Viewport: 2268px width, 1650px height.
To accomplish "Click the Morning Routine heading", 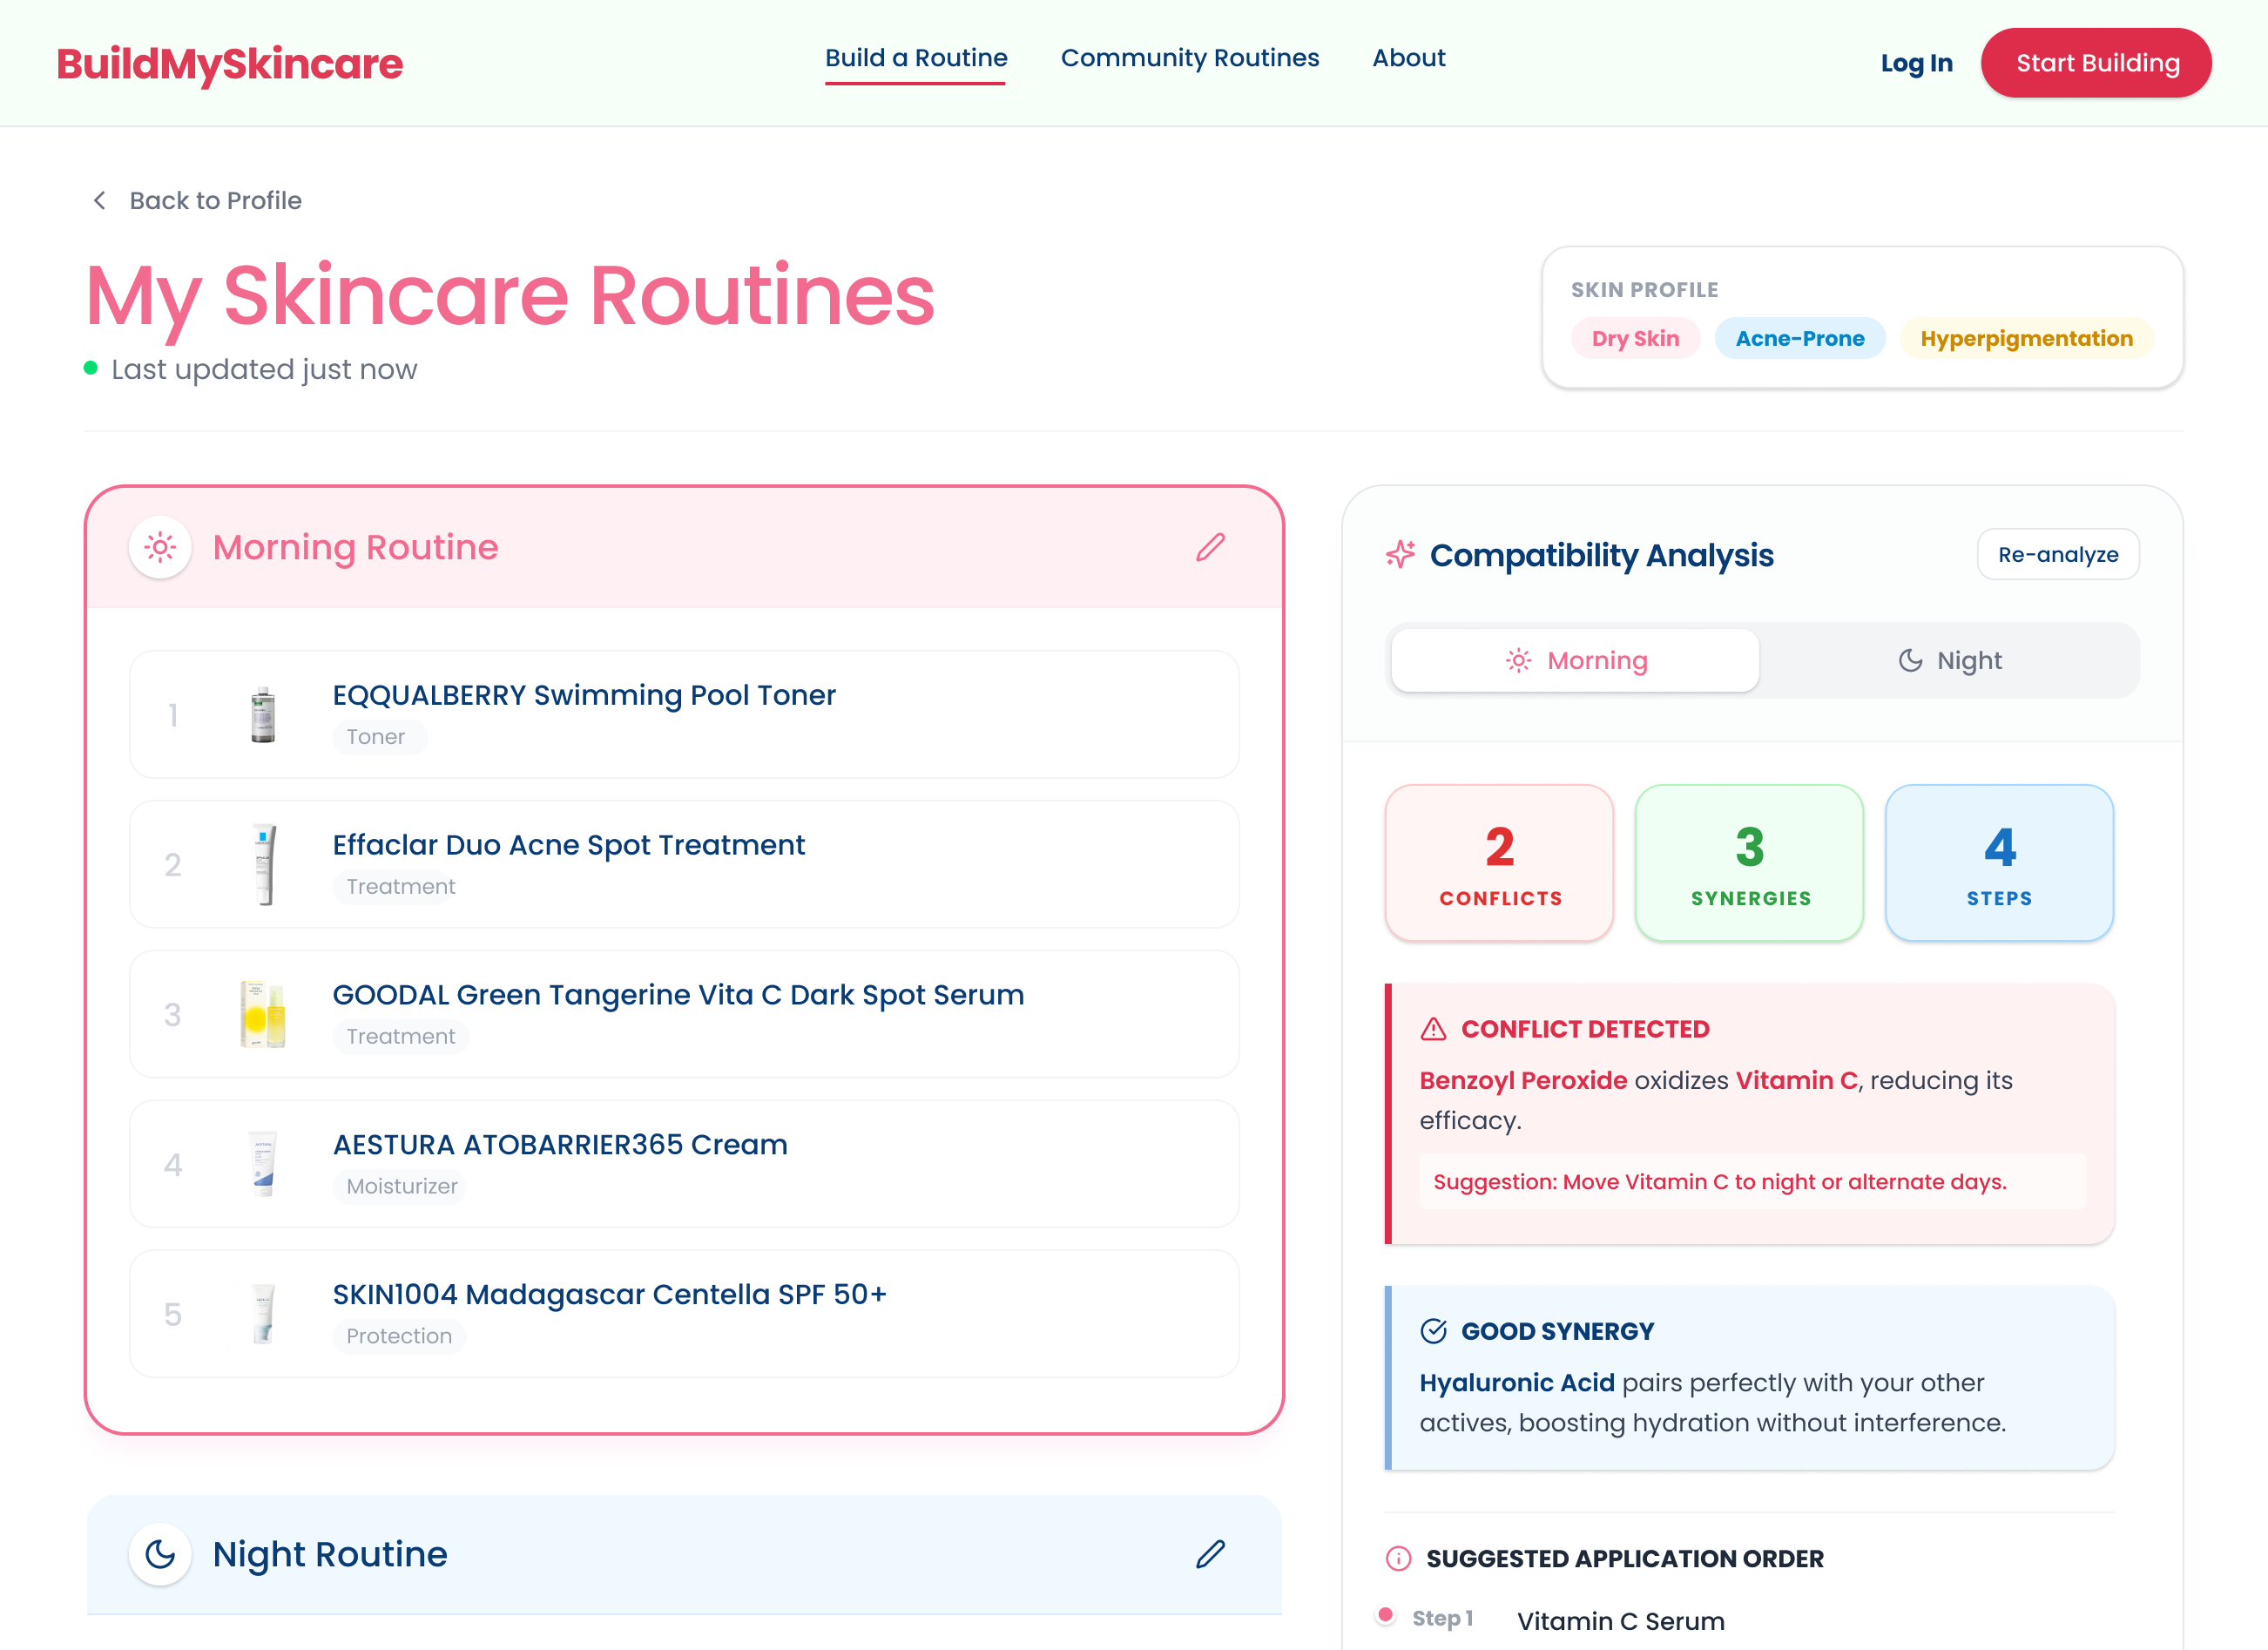I will click(x=355, y=548).
